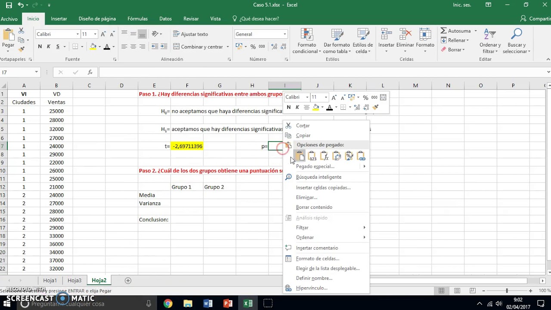Select Insertar comentario in context menu

point(317,248)
